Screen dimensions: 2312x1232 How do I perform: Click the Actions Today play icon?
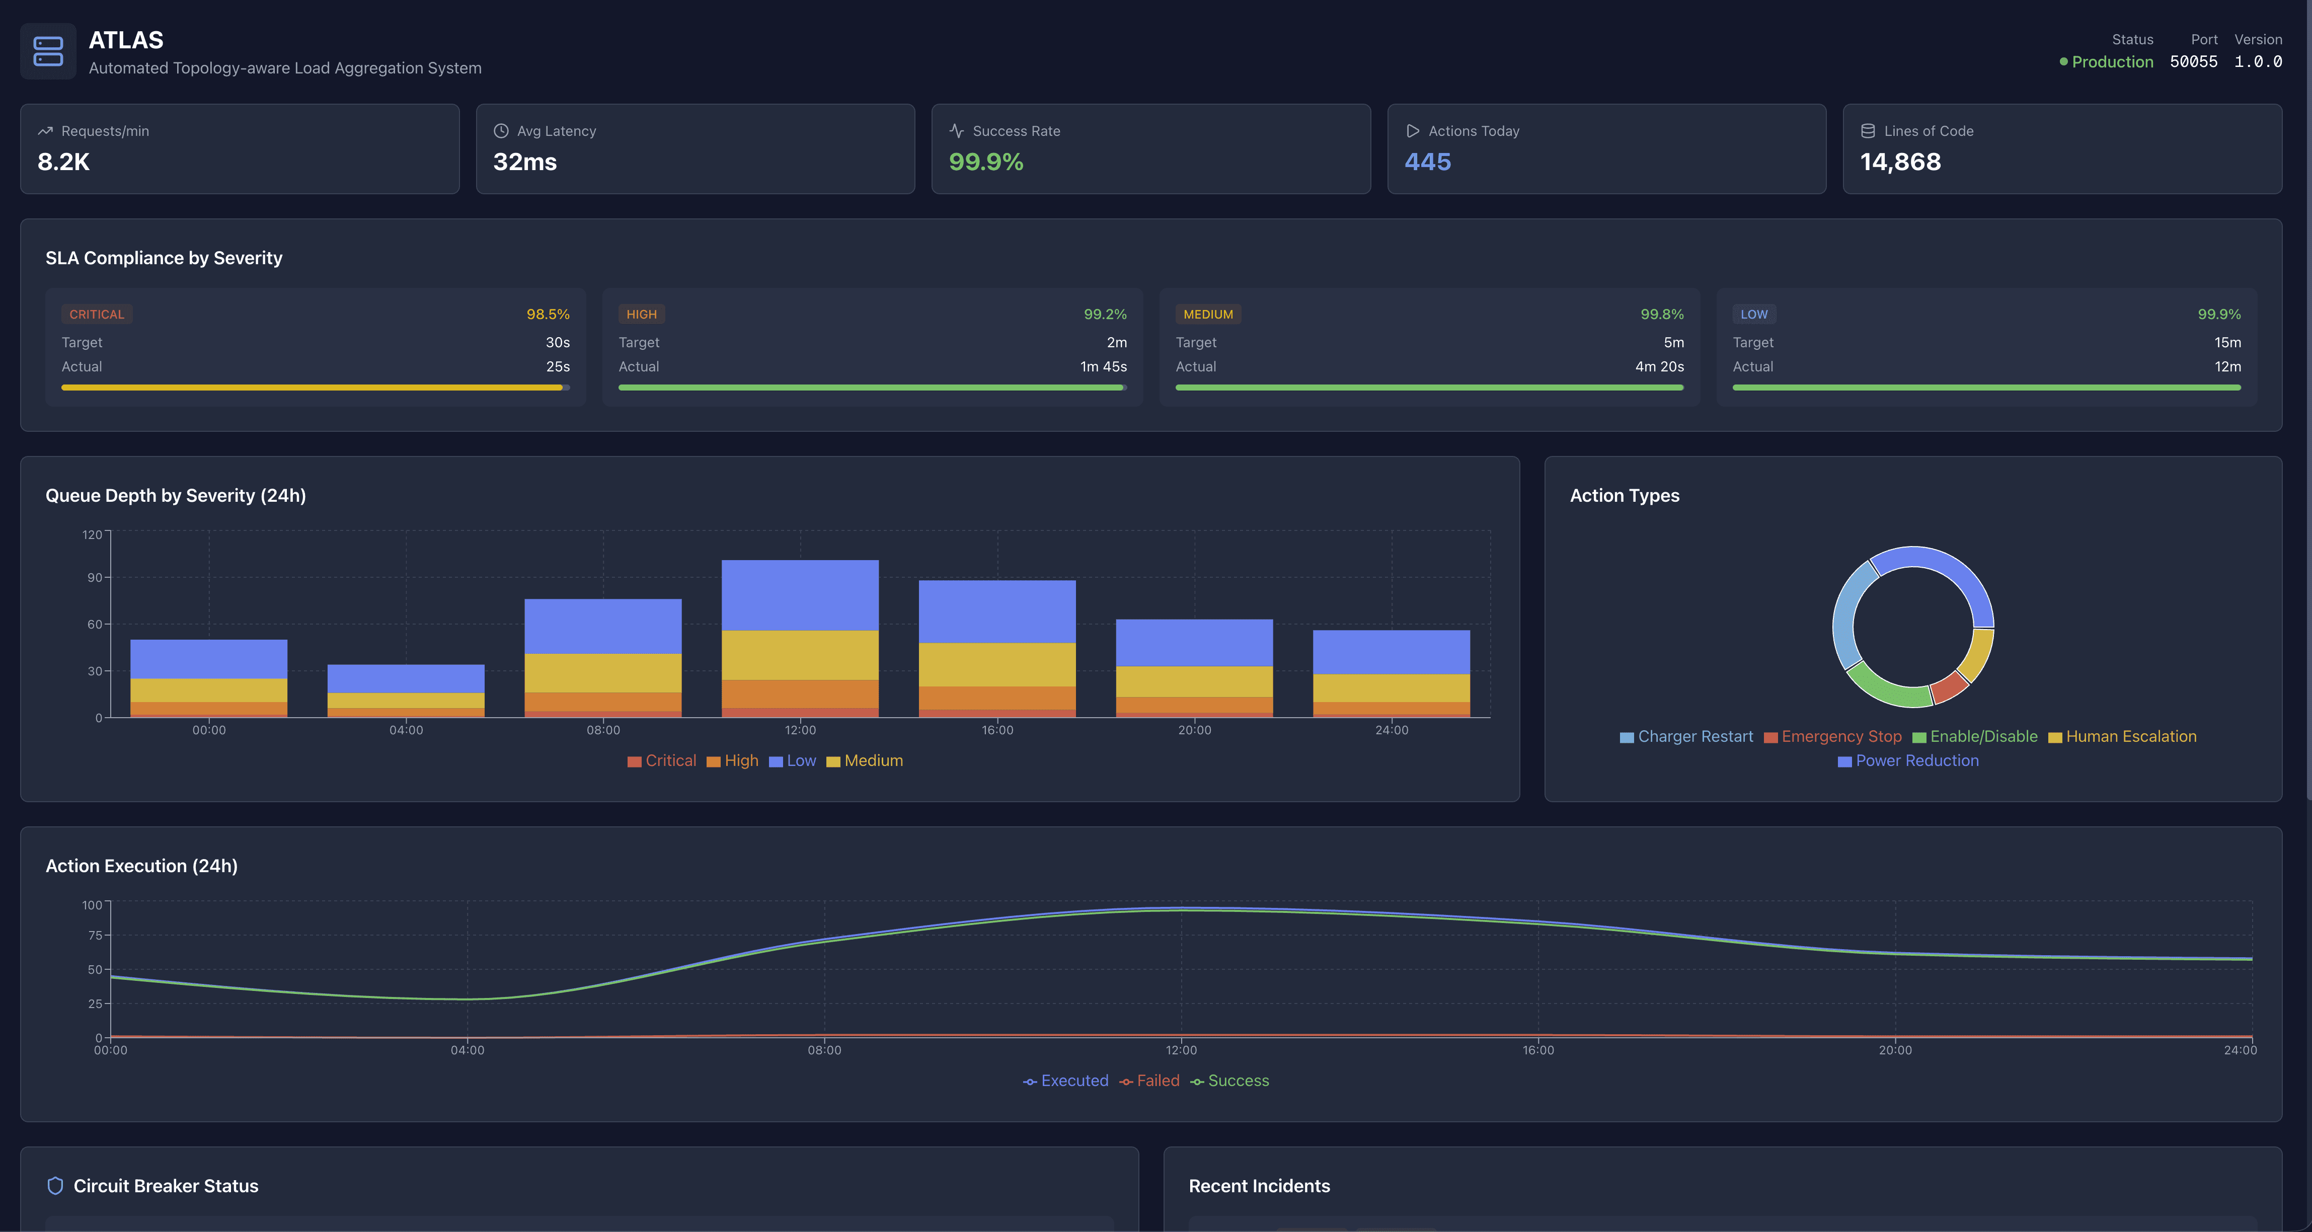[x=1413, y=131]
